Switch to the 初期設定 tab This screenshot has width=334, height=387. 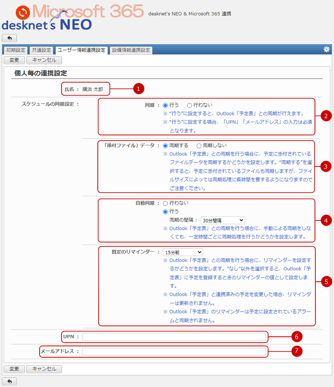click(16, 50)
